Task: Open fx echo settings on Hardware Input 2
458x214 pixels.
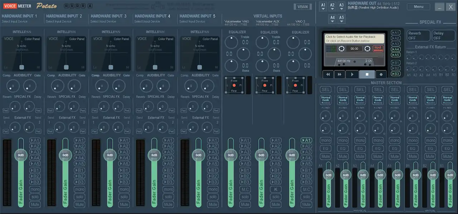Action: (x=66, y=46)
